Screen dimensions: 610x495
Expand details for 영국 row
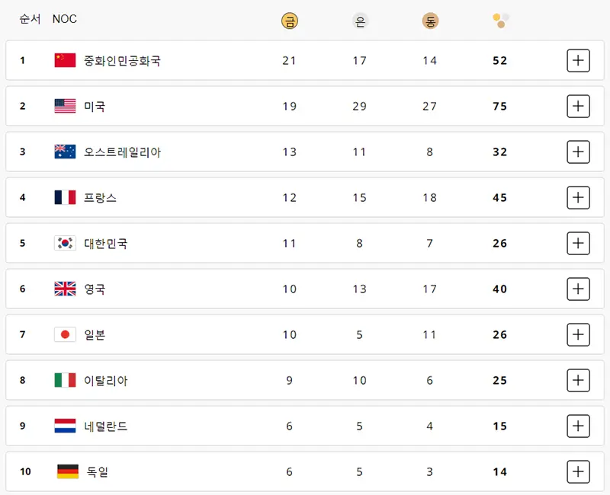coord(579,289)
